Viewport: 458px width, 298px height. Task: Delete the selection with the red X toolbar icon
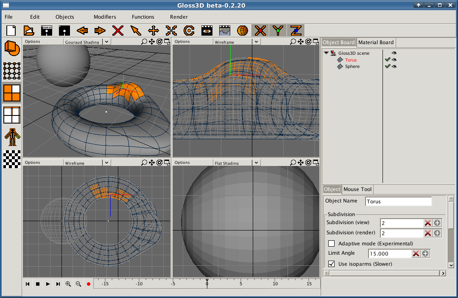coord(118,31)
